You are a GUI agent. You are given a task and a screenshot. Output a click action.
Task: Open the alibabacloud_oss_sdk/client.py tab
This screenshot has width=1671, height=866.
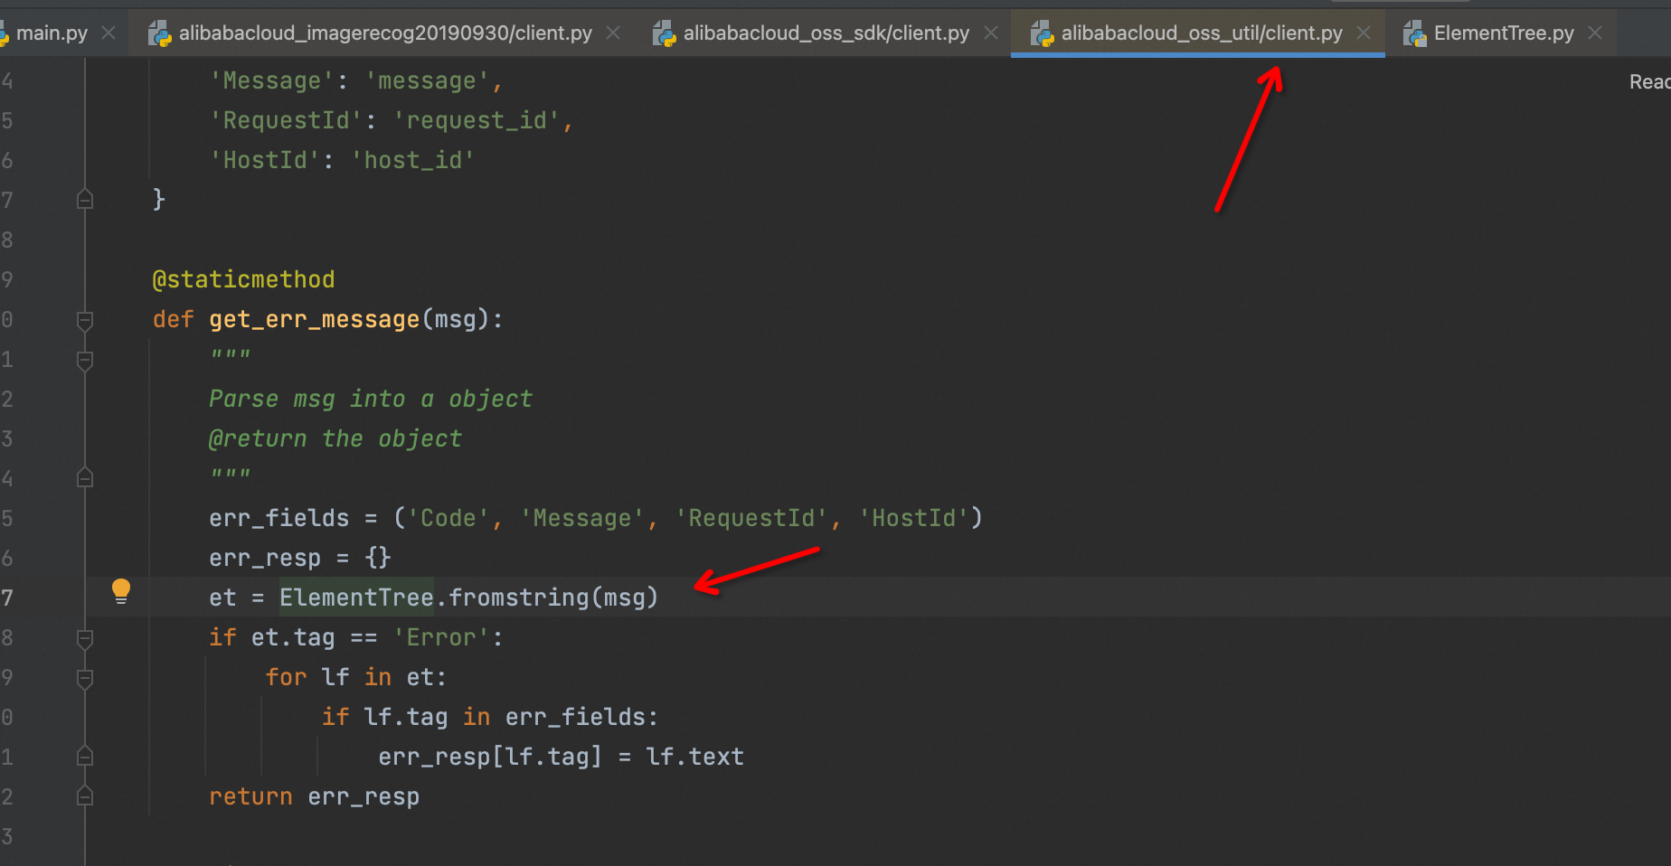pyautogui.click(x=826, y=33)
